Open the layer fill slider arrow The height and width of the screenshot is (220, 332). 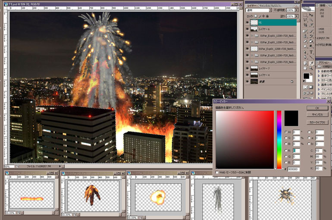(297, 16)
